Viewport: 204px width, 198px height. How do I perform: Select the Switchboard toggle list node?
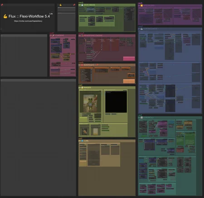[x=86, y=75]
